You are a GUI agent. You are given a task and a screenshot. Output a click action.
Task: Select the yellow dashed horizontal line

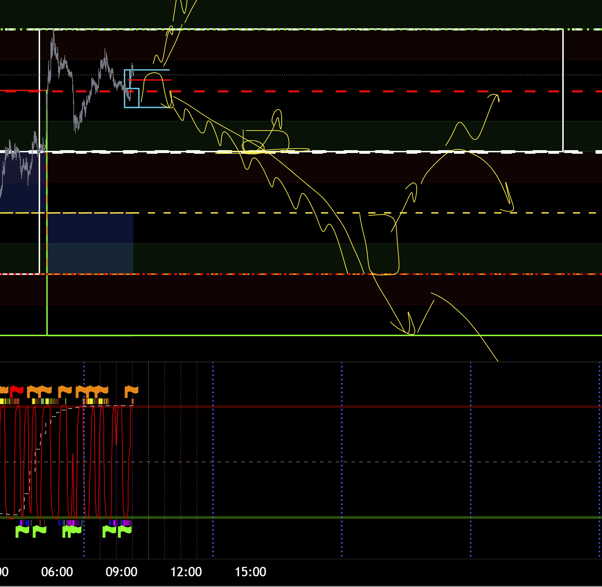[x=286, y=213]
